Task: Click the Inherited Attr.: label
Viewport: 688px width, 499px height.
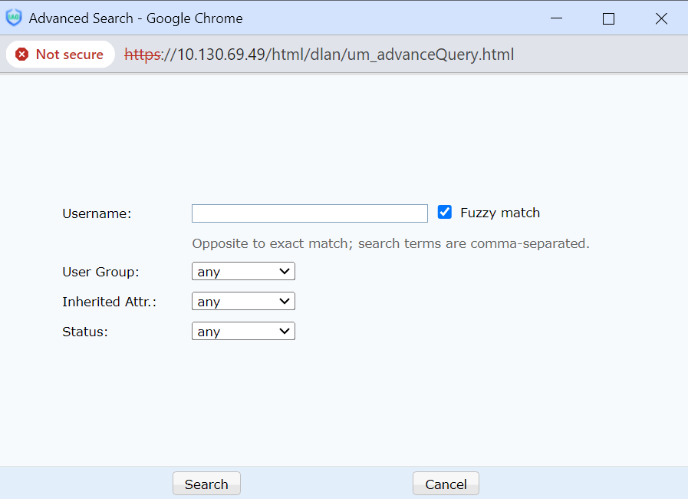Action: click(x=109, y=302)
